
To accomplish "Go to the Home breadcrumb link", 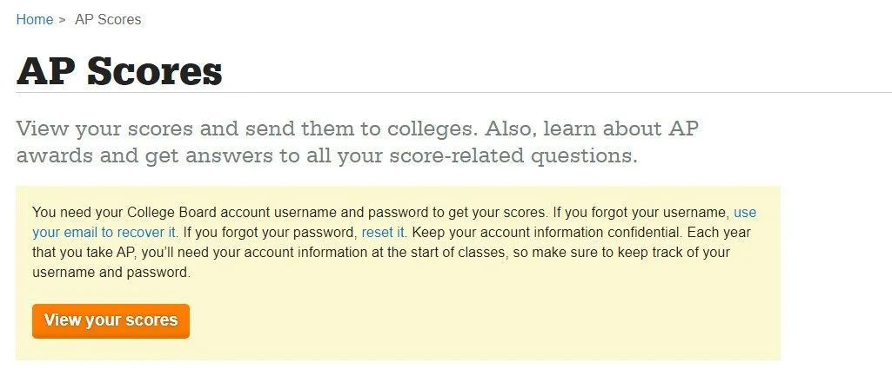I will pos(35,19).
